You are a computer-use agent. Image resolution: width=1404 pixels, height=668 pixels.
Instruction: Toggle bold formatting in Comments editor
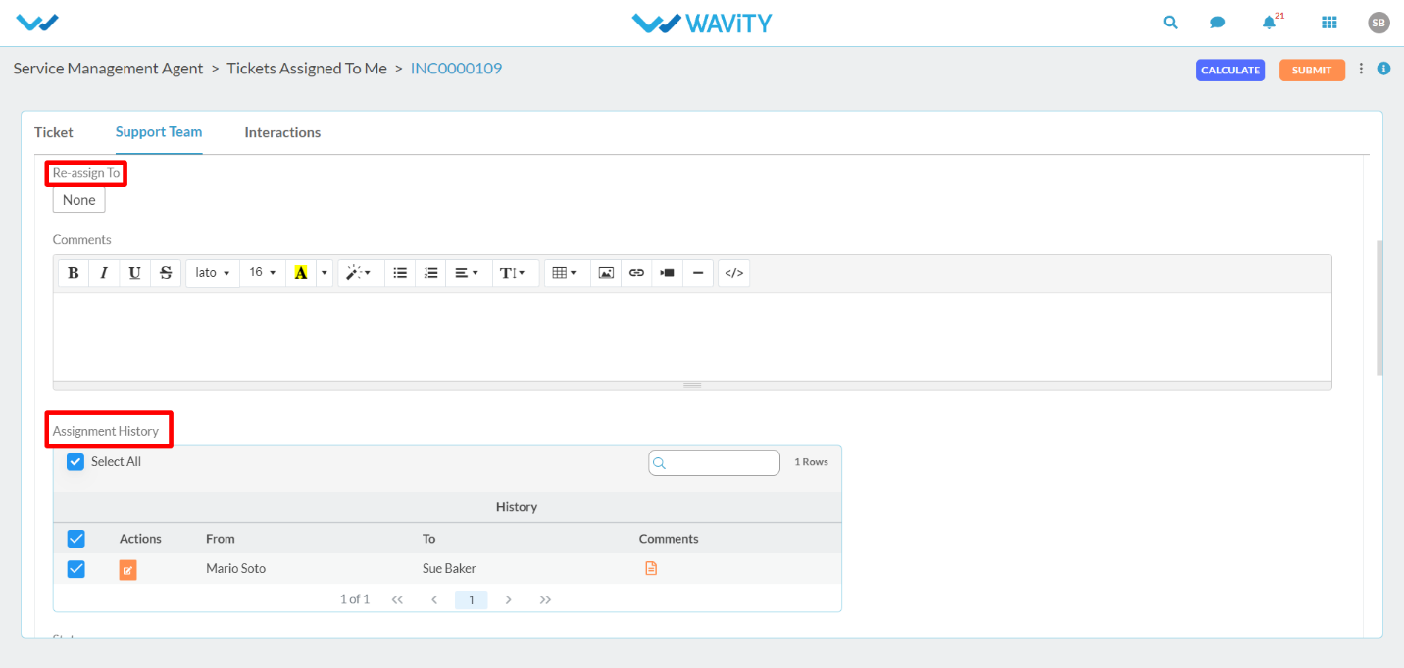(x=74, y=273)
